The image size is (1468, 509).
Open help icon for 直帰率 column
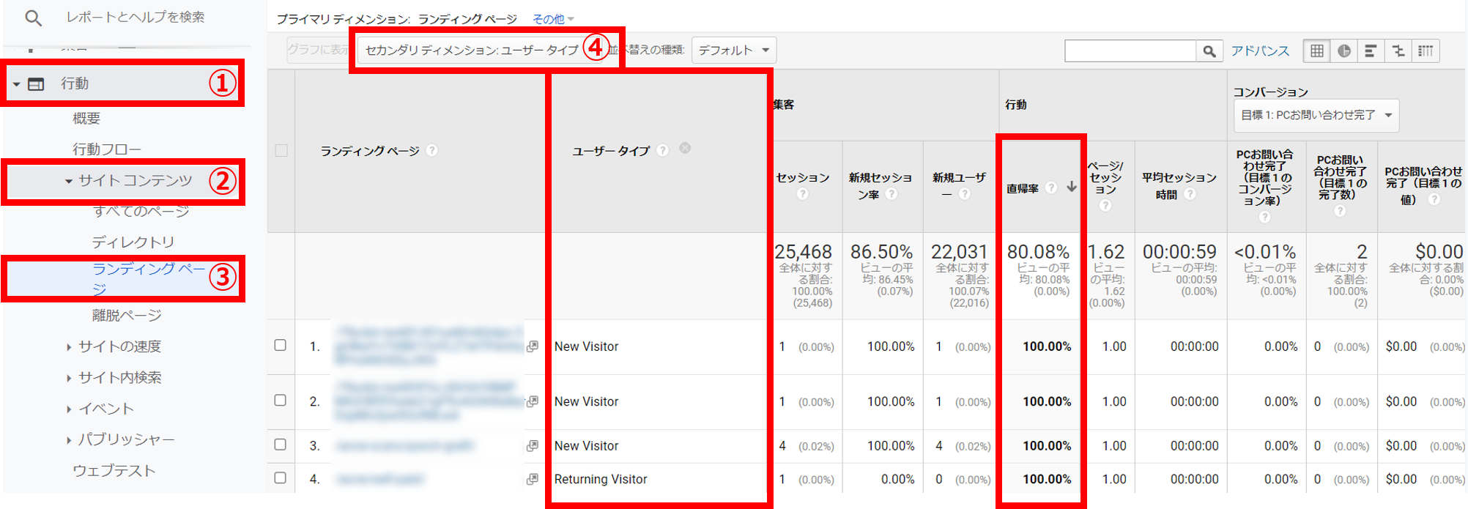(1051, 187)
